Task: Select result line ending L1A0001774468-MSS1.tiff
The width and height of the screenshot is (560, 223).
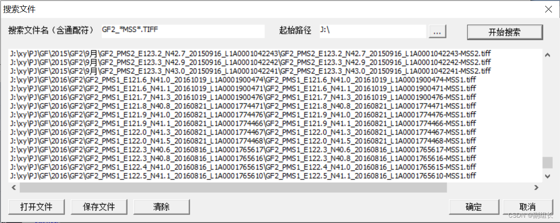Action: pos(243,141)
